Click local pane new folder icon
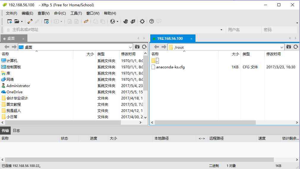300x169 pixels. (137, 47)
